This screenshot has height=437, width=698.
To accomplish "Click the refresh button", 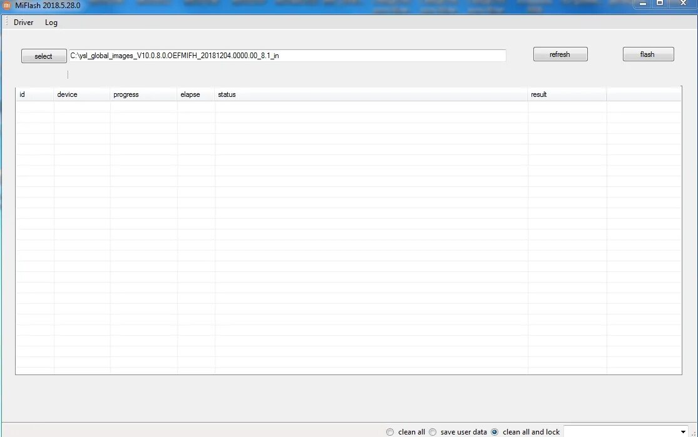I will (x=560, y=54).
